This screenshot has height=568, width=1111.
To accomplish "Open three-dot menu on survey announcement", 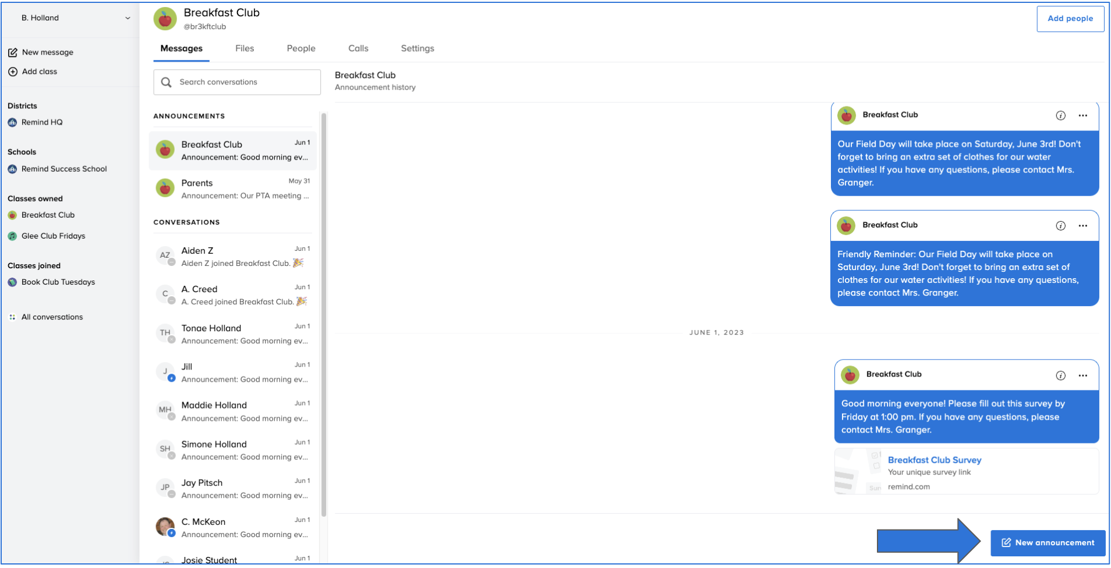I will [1082, 375].
